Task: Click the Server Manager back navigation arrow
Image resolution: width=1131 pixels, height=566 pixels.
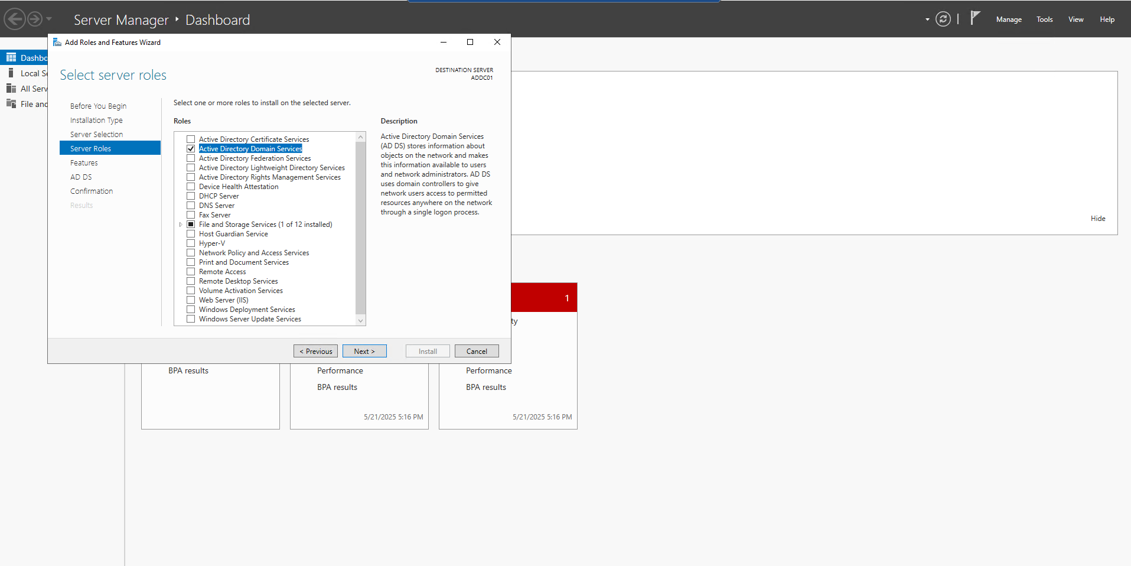Action: [x=15, y=19]
